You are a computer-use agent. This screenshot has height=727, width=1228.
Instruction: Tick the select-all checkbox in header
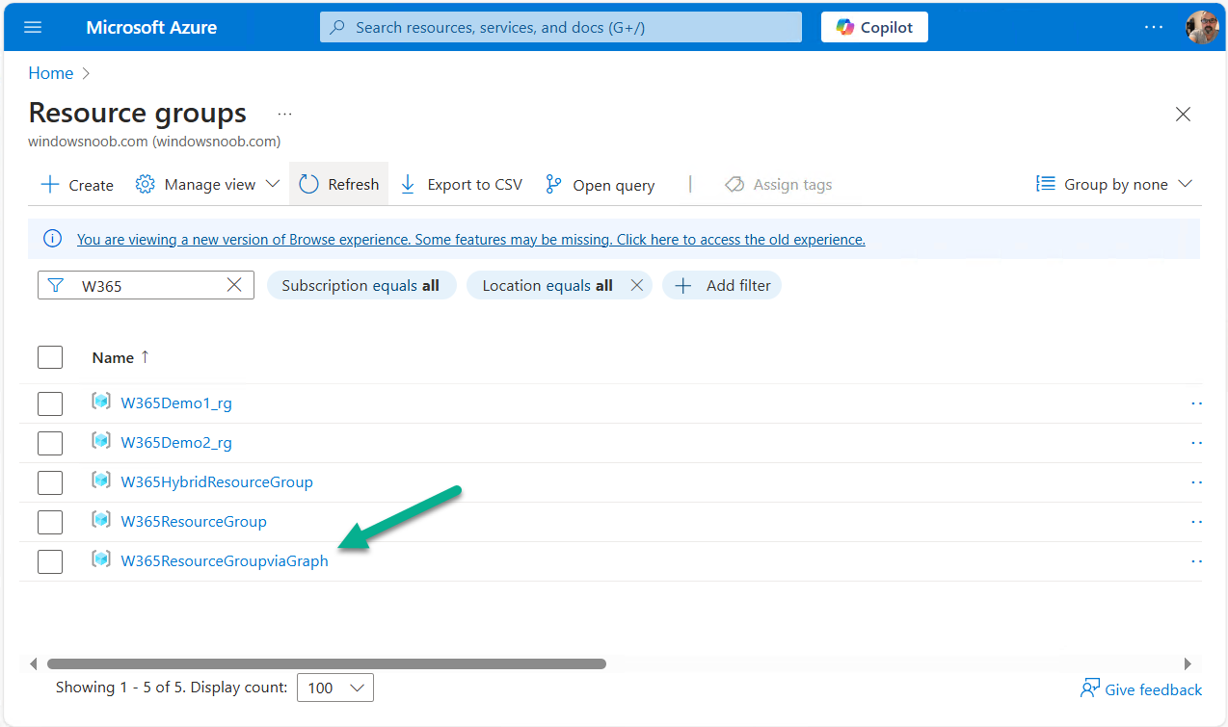click(x=50, y=357)
